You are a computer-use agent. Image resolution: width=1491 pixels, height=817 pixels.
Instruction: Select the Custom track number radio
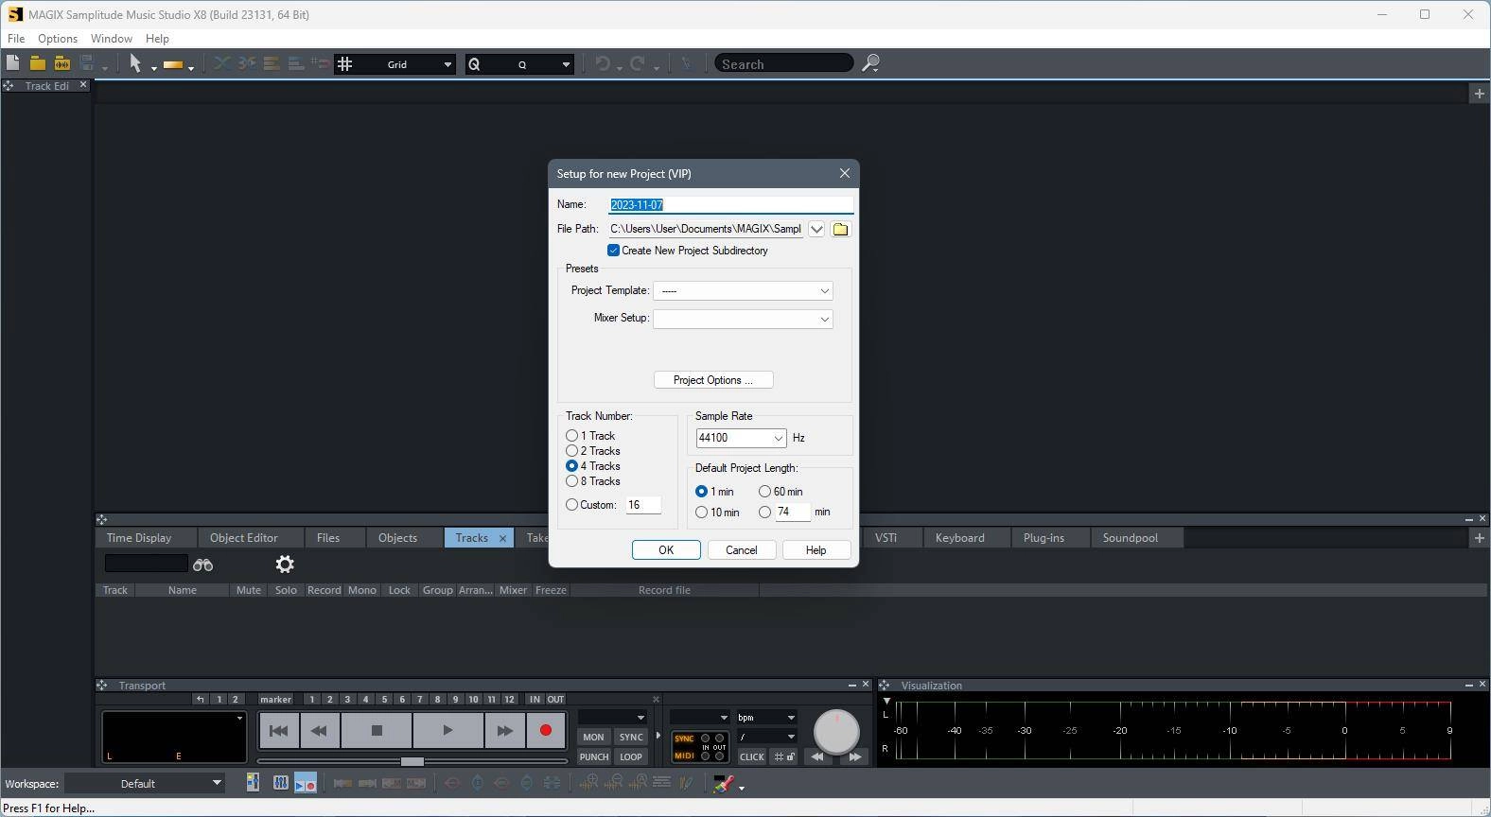coord(571,505)
